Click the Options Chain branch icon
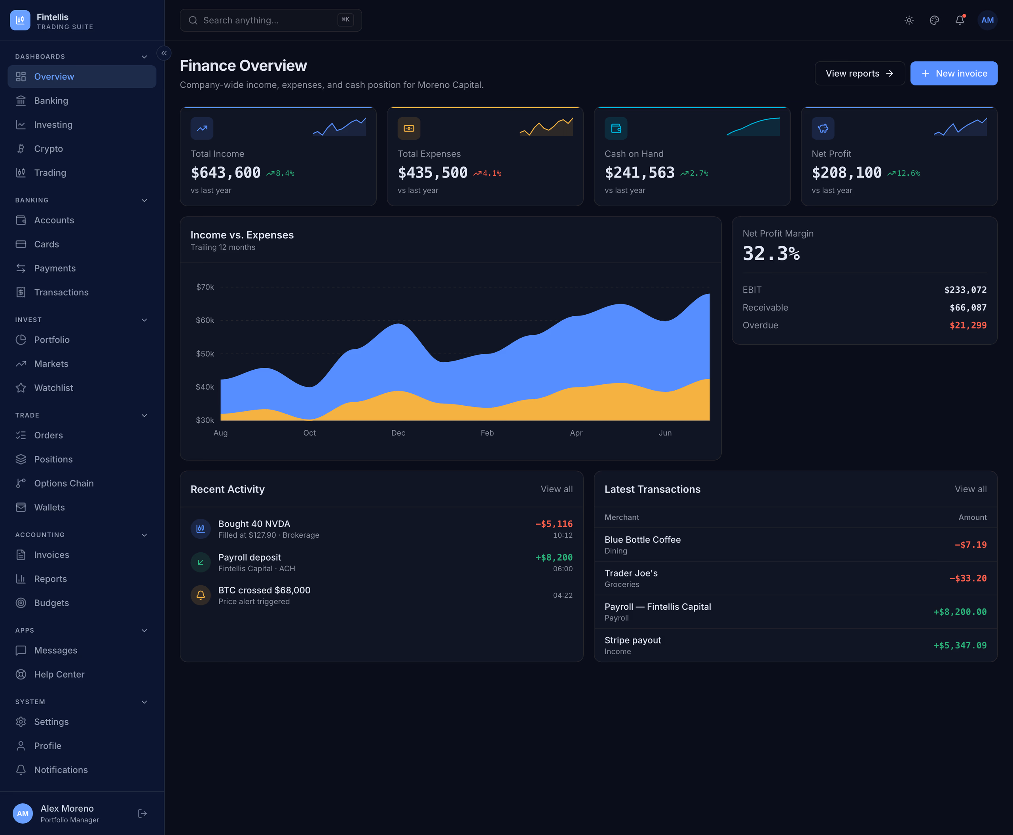 pyautogui.click(x=21, y=484)
